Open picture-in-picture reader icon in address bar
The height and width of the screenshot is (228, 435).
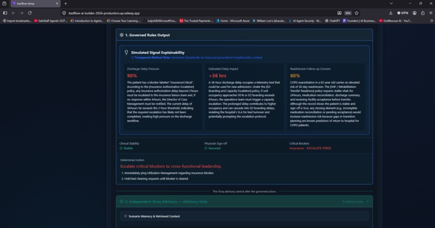click(x=339, y=13)
